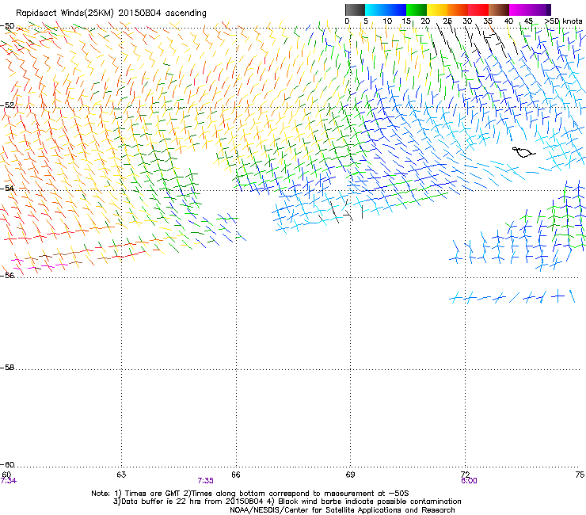Image resolution: width=586 pixels, height=515 pixels.
Task: Click the '10' legend scale label
Action: 387,21
